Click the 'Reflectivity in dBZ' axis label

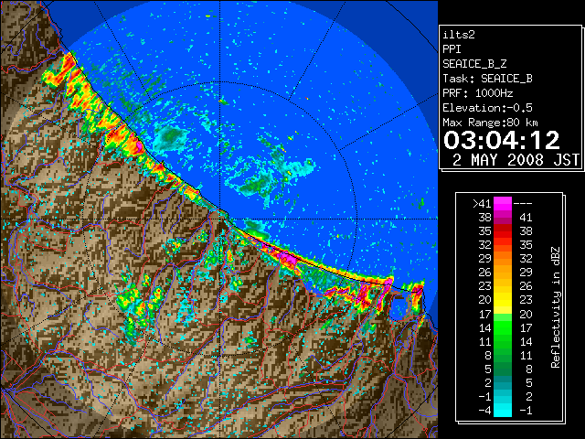click(x=556, y=307)
